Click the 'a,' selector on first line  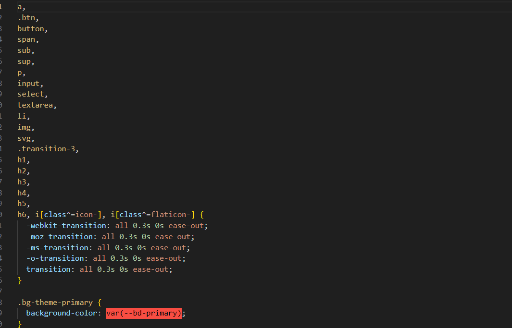click(22, 7)
